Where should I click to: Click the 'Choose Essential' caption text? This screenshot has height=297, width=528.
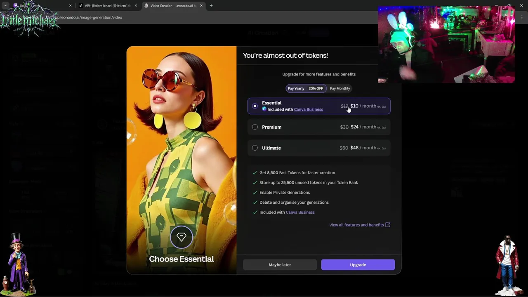pyautogui.click(x=181, y=259)
